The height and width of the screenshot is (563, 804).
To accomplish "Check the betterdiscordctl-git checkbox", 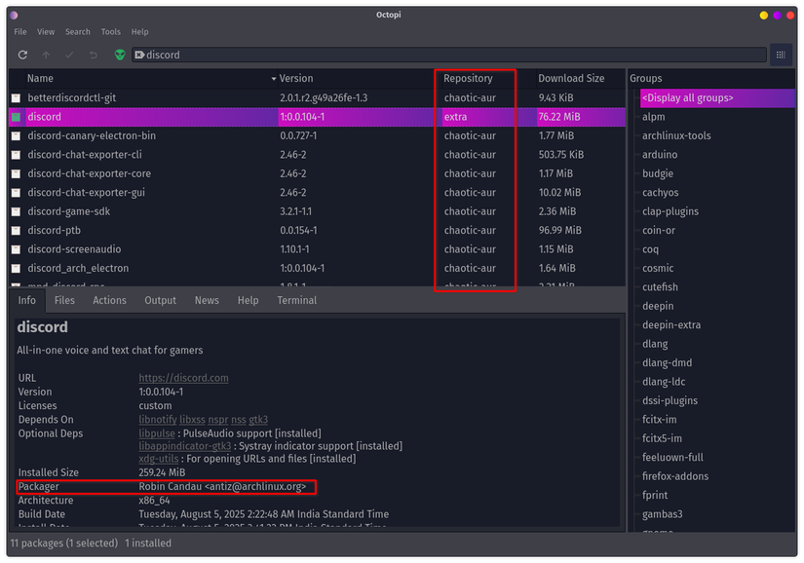I will click(x=14, y=97).
